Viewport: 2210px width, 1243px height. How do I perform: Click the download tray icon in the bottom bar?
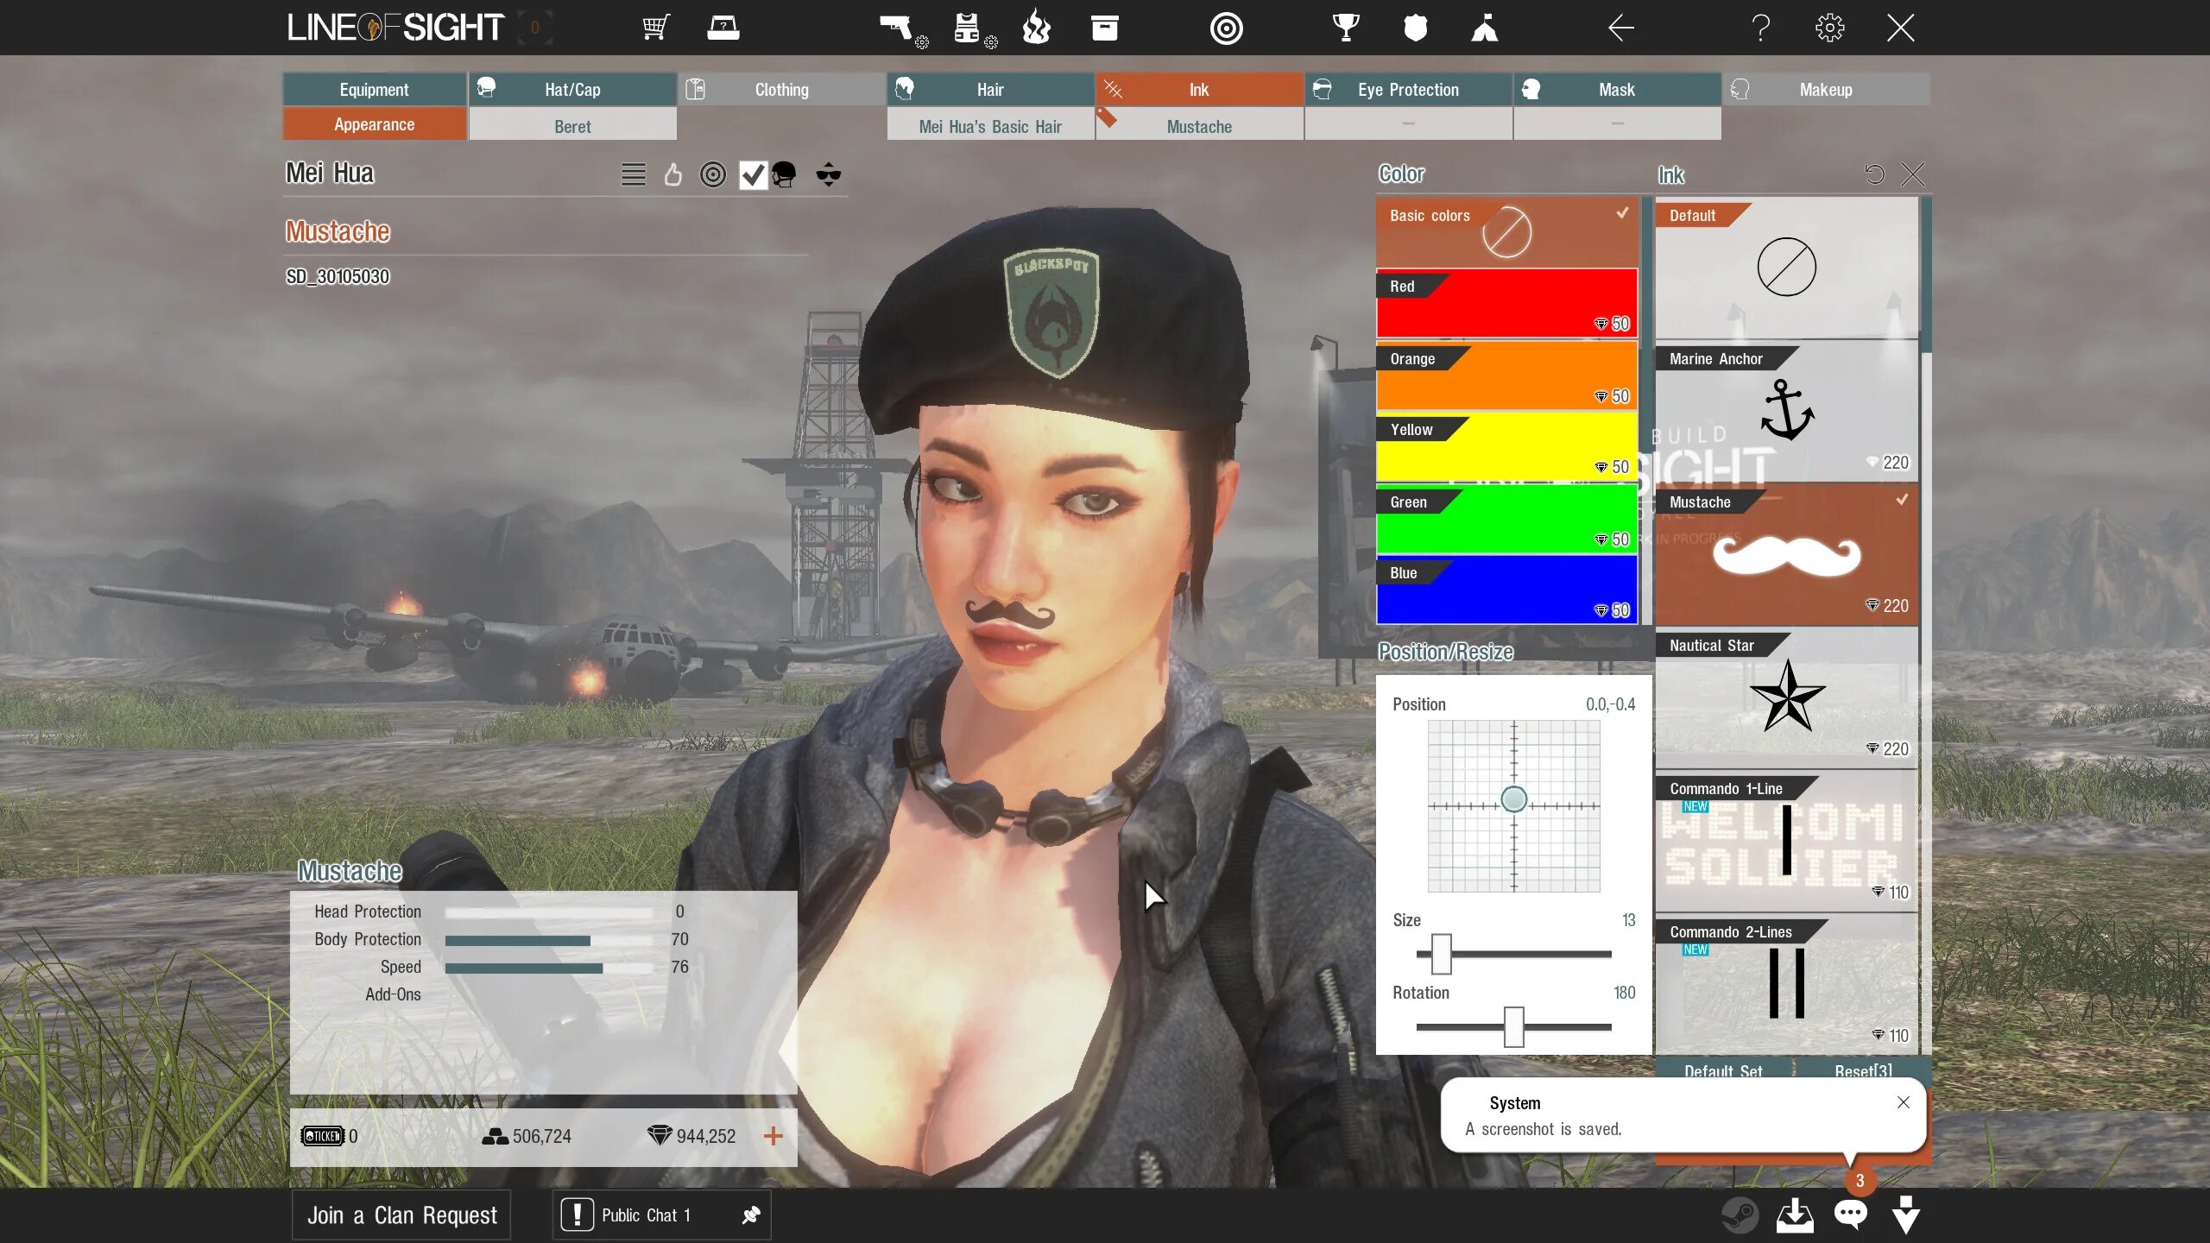point(1795,1215)
